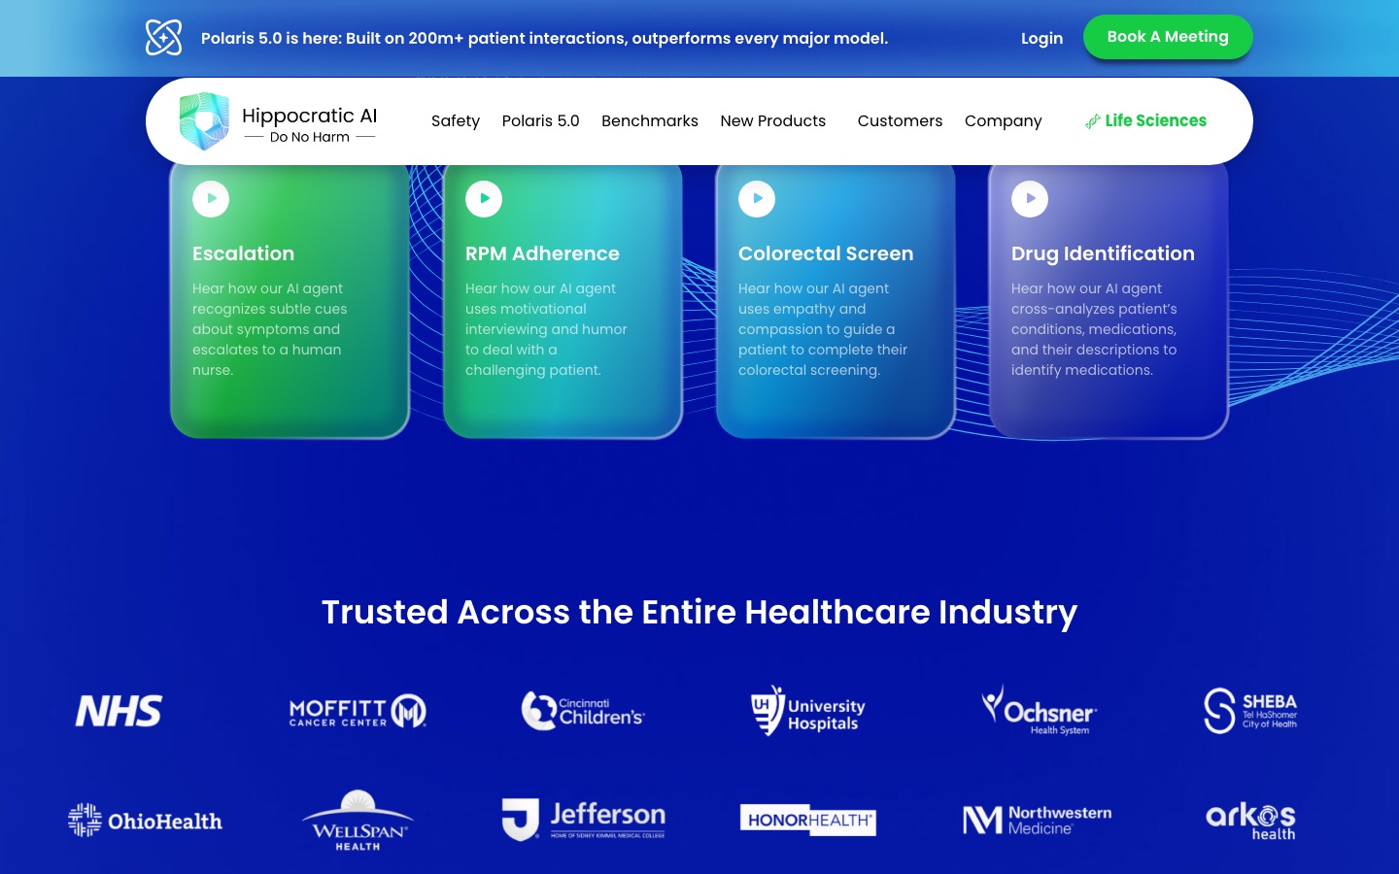Image resolution: width=1399 pixels, height=874 pixels.
Task: Click the Polaris 5.0 announcement text
Action: click(544, 38)
